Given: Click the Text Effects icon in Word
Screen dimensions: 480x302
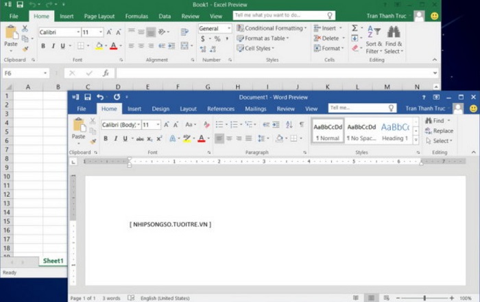Looking at the screenshot, I should coord(173,139).
